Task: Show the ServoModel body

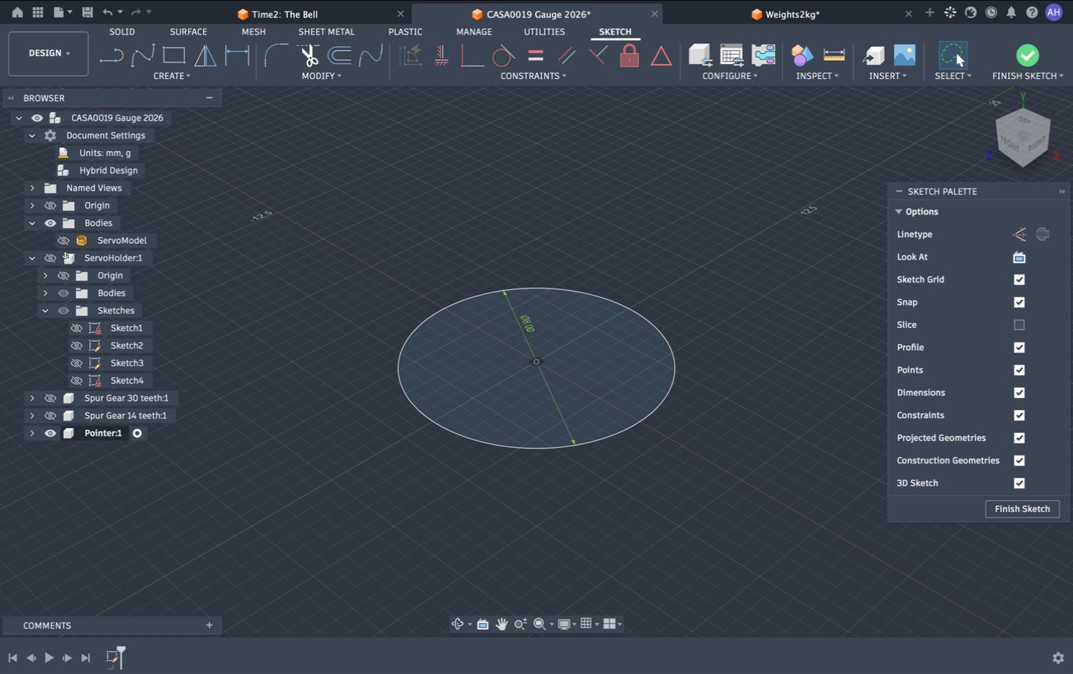Action: click(63, 241)
